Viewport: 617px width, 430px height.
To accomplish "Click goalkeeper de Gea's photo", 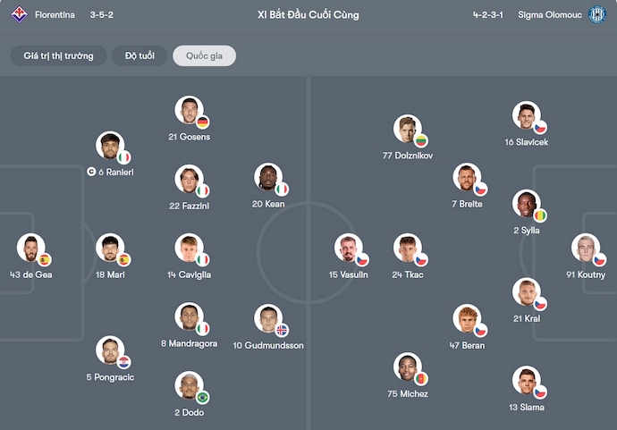I will tap(30, 248).
